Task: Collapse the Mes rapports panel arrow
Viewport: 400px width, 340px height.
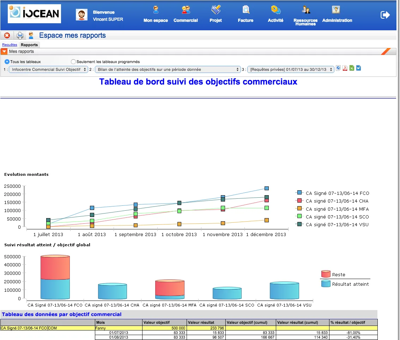Action: (4, 51)
